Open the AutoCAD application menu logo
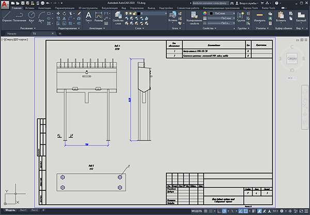This screenshot has width=310, height=215. (x=5, y=5)
